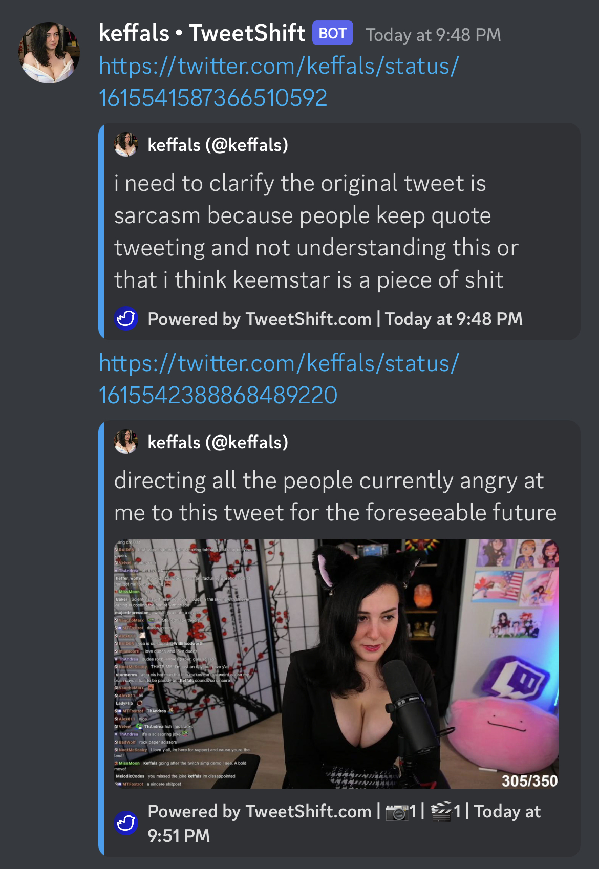This screenshot has height=869, width=599.
Task: Click the camera emoji in the embed footer
Action: click(x=397, y=812)
